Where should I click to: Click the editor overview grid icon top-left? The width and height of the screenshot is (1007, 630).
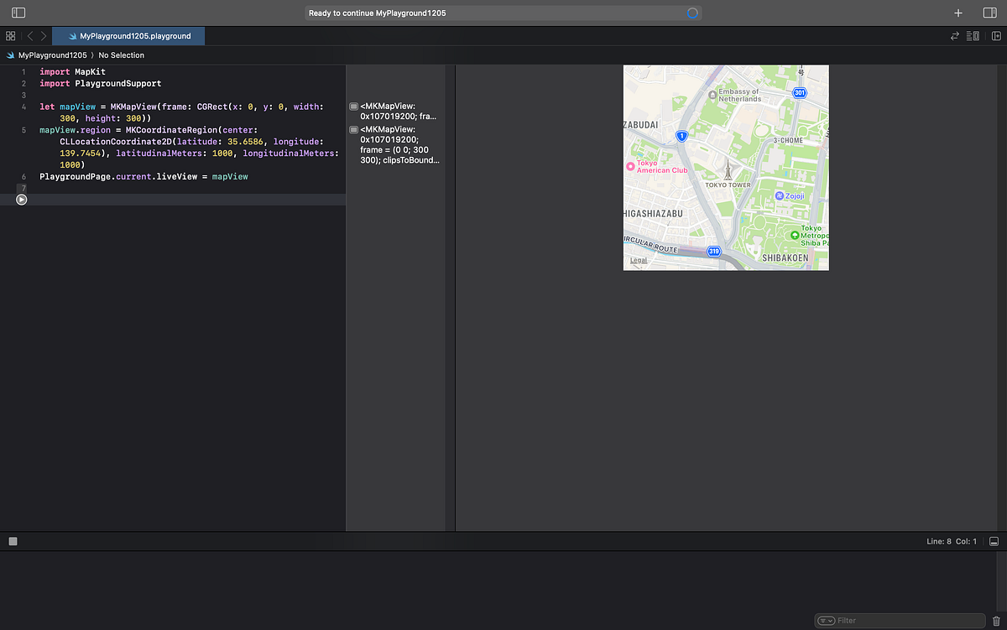(x=10, y=36)
